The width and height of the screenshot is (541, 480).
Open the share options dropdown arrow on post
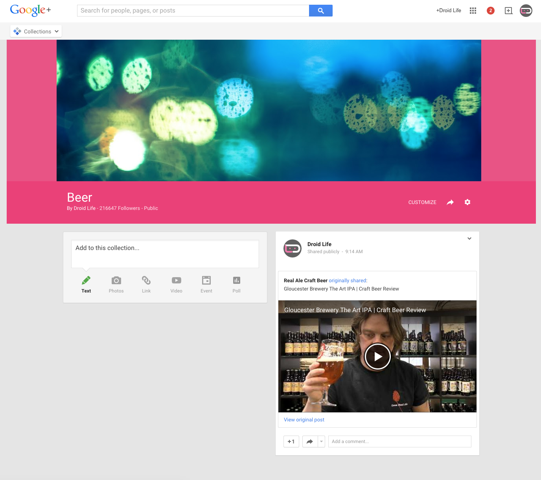(321, 441)
